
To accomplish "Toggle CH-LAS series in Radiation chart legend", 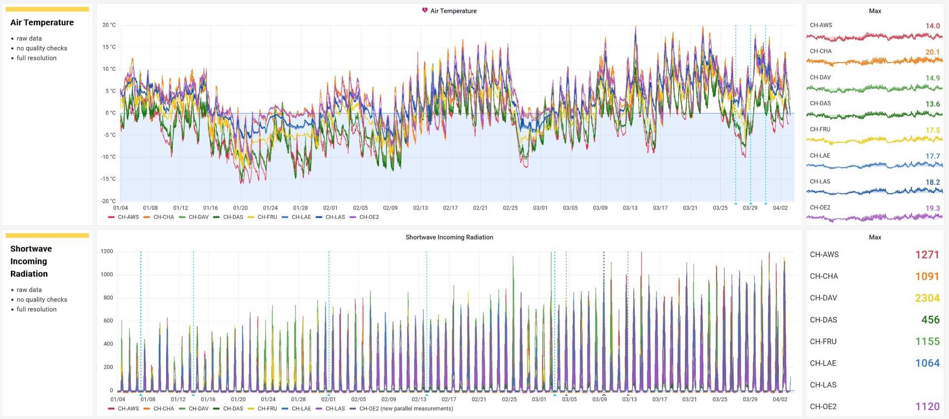I will pyautogui.click(x=335, y=409).
